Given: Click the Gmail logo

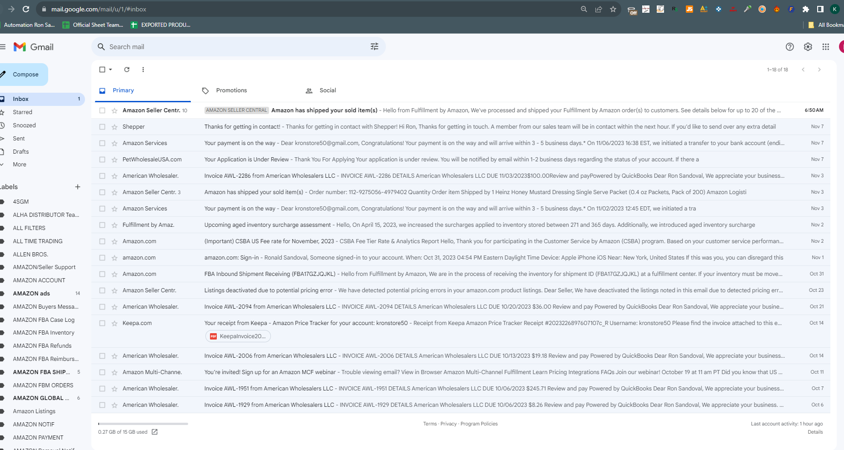Looking at the screenshot, I should click(34, 47).
